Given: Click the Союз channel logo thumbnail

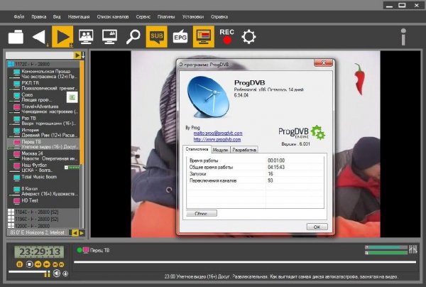Looking at the screenshot, I should coord(72,97).
